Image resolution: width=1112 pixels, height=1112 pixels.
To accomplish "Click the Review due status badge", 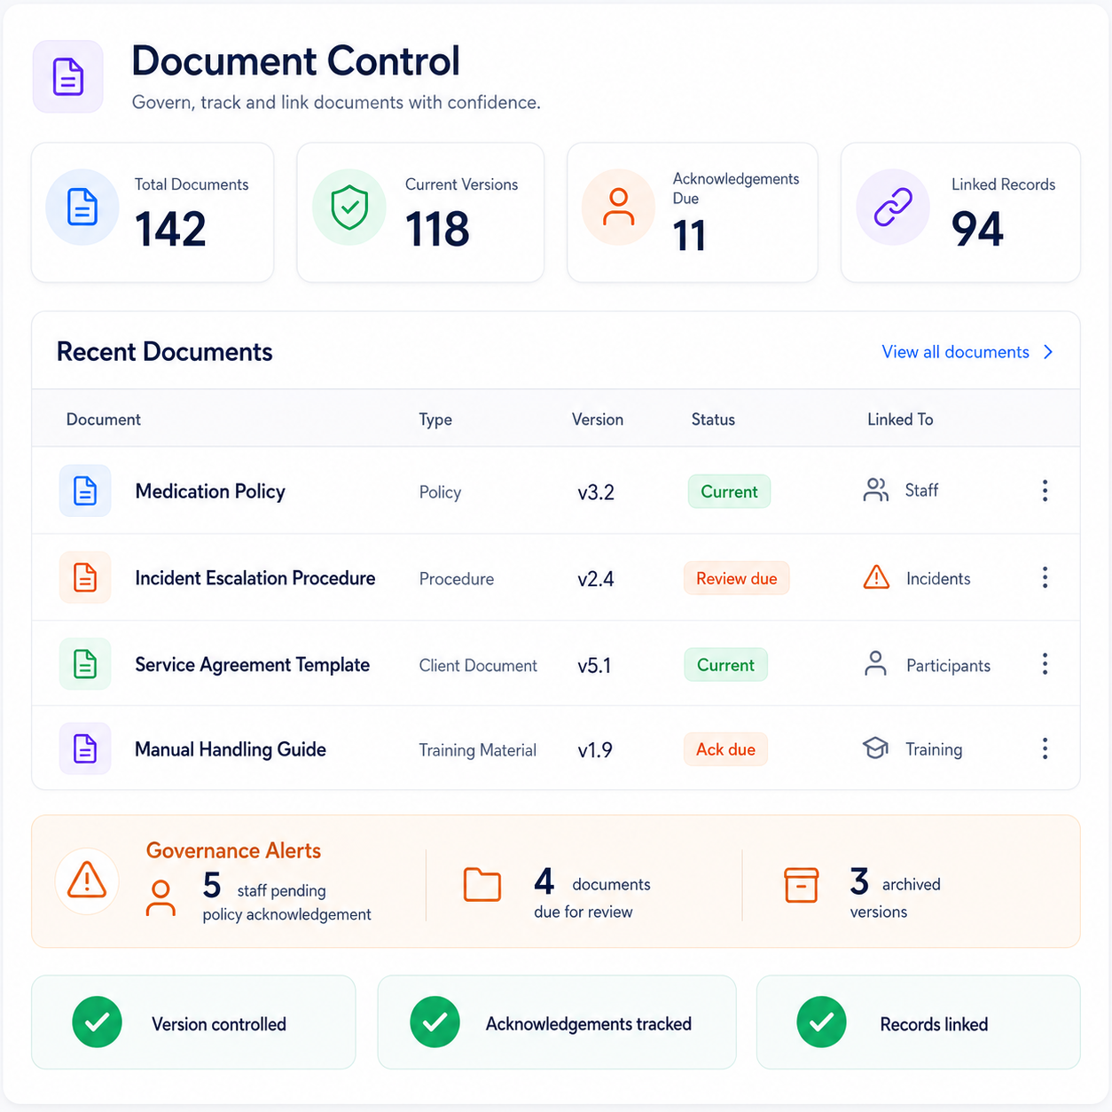I will pyautogui.click(x=736, y=578).
